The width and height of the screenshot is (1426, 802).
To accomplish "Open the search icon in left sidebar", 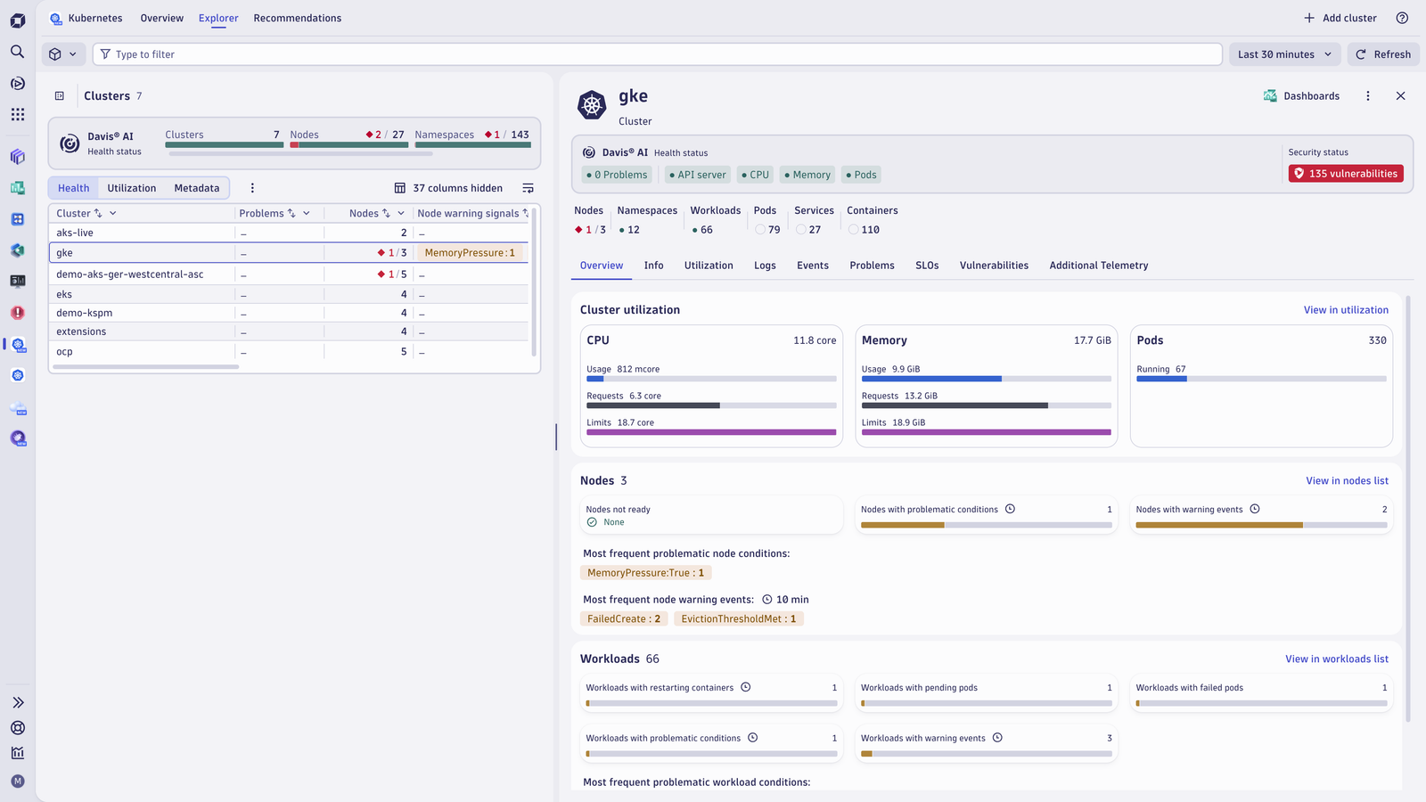I will (x=17, y=52).
